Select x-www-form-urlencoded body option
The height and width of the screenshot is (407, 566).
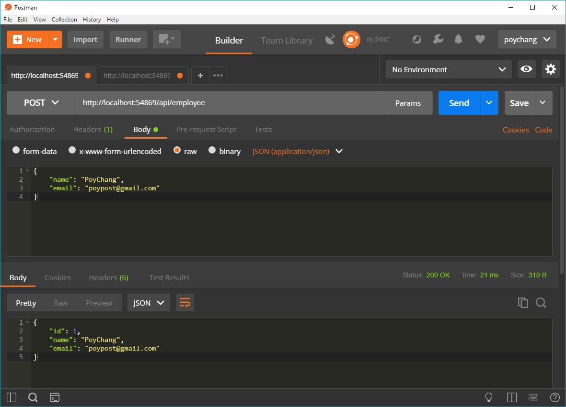[x=72, y=150]
